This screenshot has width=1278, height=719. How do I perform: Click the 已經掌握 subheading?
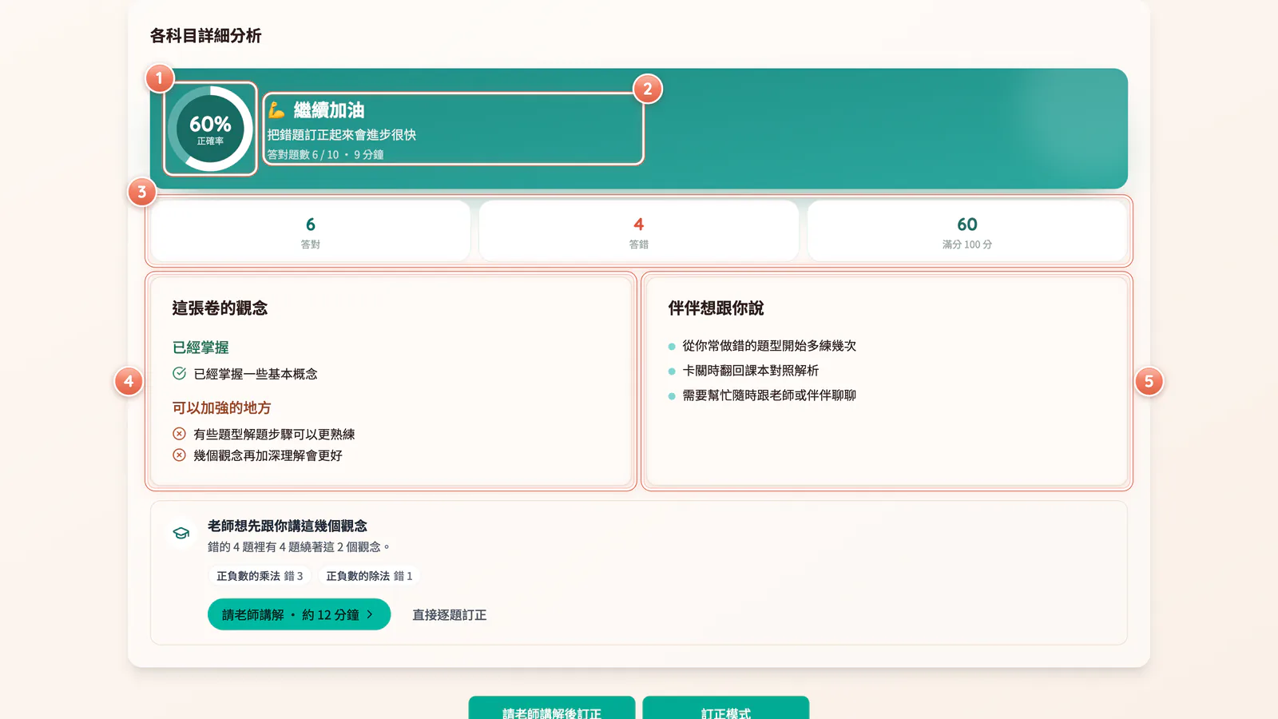200,348
